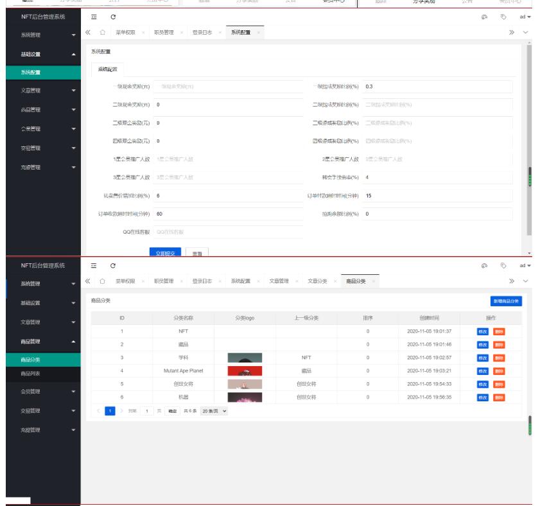The image size is (538, 506).
Task: Delete the 藏品 category row
Action: tap(499, 344)
